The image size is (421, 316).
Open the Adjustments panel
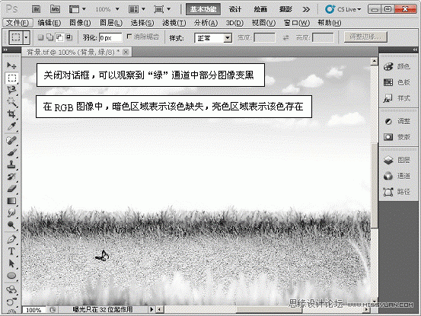click(397, 121)
